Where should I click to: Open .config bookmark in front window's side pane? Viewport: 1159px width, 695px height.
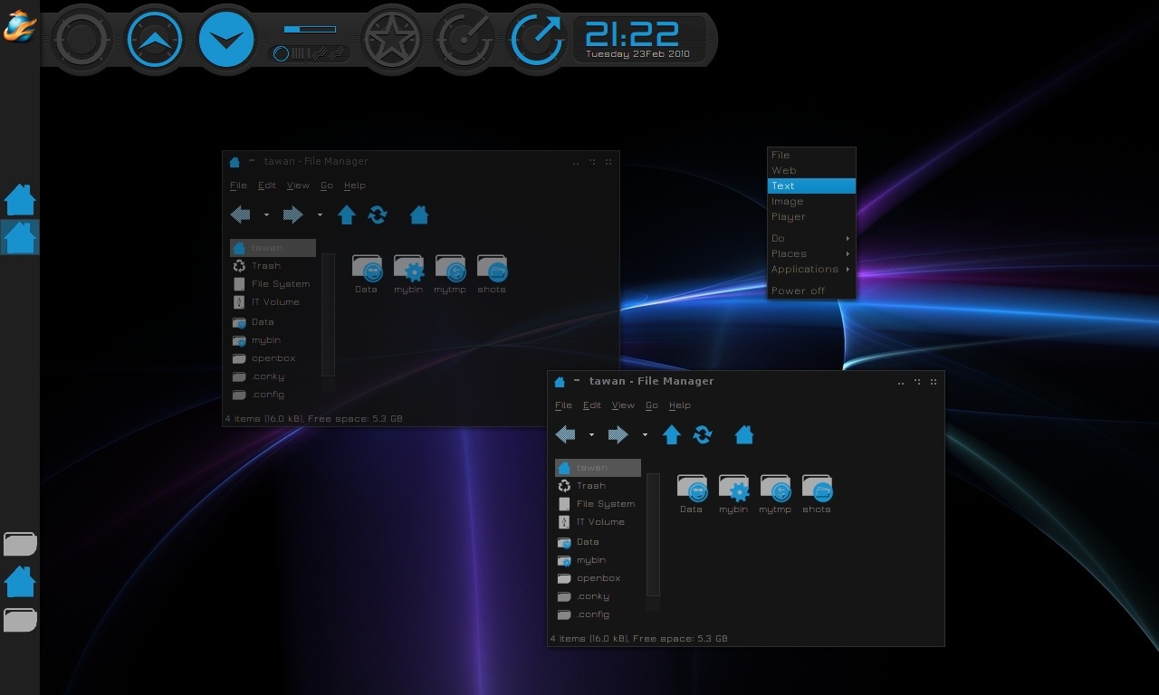[x=598, y=614]
